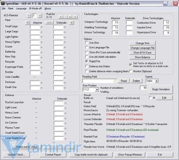Click the Combustion Drive value field
The height and width of the screenshot is (160, 179).
pos(167,22)
